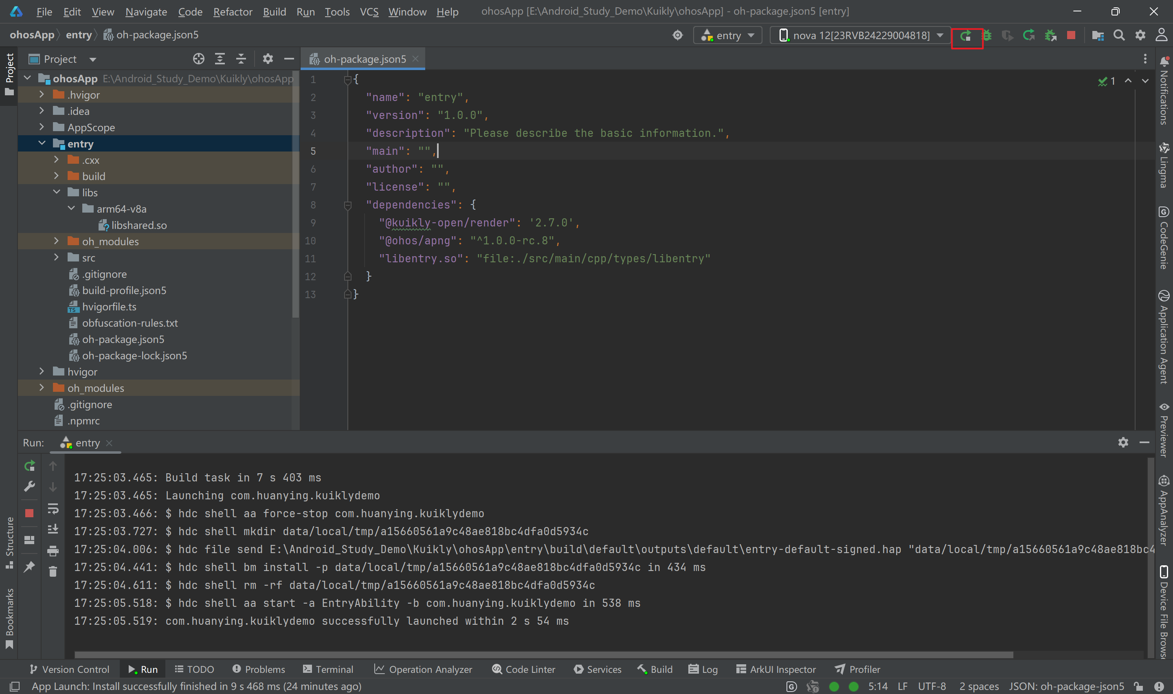Clear the Run console with trash icon

[53, 571]
